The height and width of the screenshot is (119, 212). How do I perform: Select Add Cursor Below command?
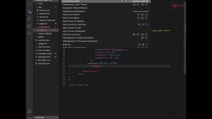pos(106,18)
